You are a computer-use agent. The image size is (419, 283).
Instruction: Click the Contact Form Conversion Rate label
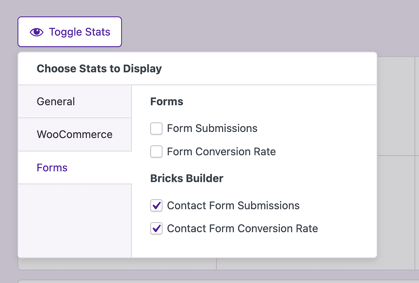click(242, 229)
